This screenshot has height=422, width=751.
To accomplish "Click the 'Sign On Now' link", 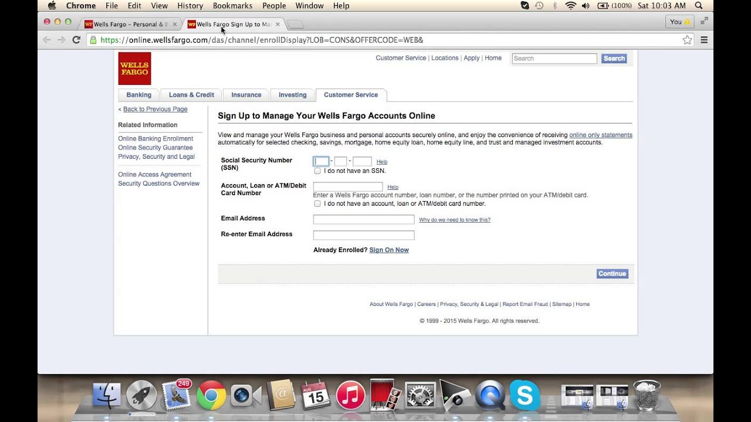I will pyautogui.click(x=389, y=250).
